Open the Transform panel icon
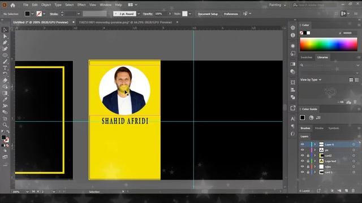Image resolution: width=362 pixels, height=203 pixels. (293, 82)
